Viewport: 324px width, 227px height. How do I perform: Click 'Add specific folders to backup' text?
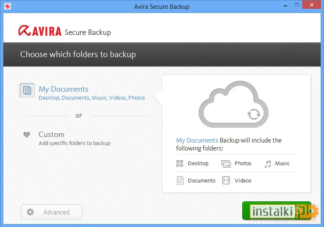pos(74,143)
